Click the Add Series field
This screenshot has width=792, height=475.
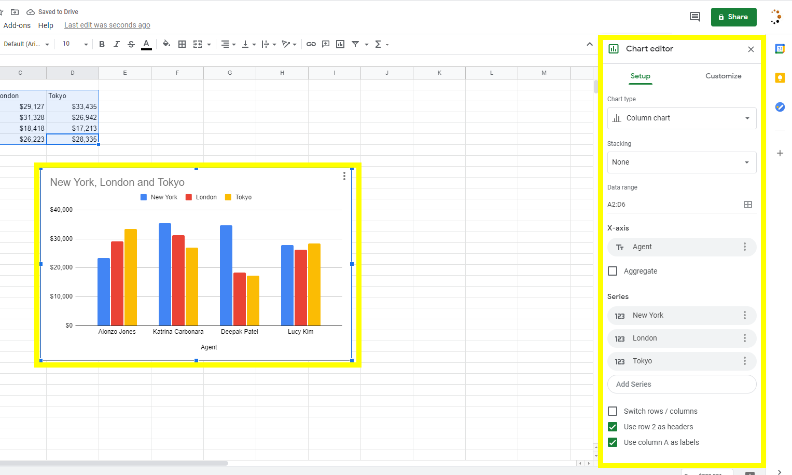click(682, 384)
